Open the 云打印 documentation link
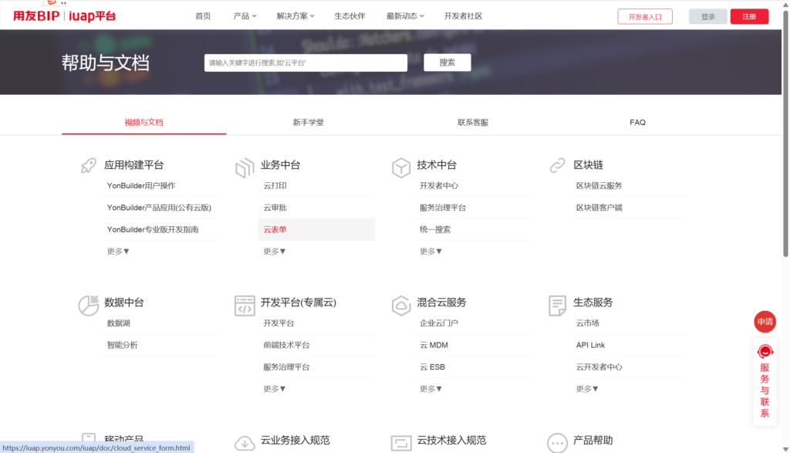 tap(273, 185)
